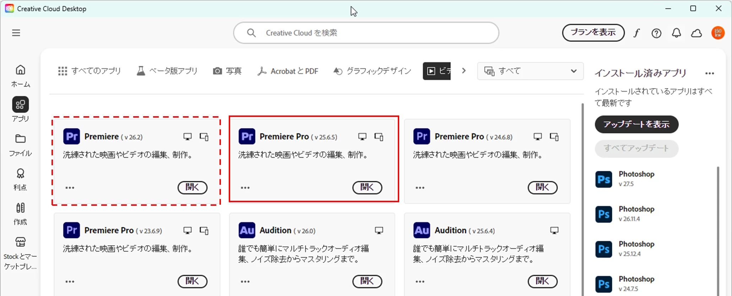Open the hamburger navigation menu
The image size is (732, 296).
pyautogui.click(x=16, y=33)
